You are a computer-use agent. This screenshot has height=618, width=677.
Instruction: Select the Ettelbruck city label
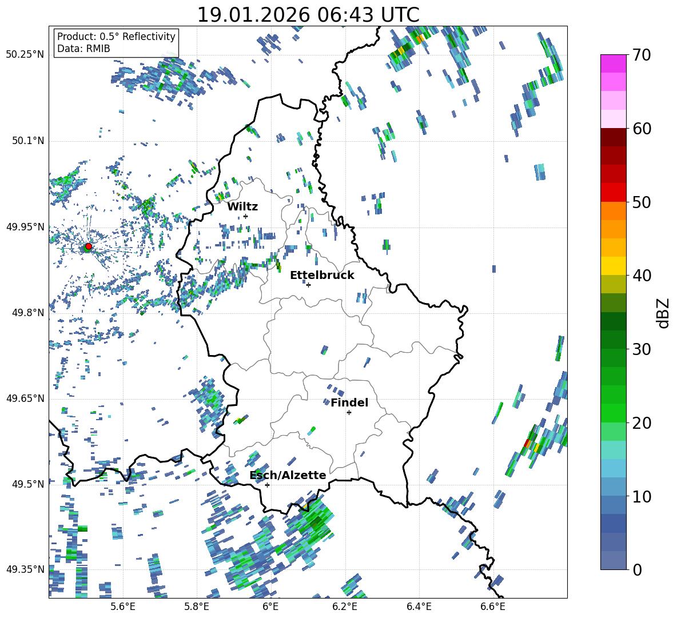(322, 276)
